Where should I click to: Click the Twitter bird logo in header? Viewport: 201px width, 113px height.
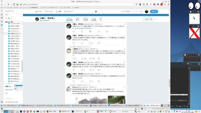tap(96, 12)
